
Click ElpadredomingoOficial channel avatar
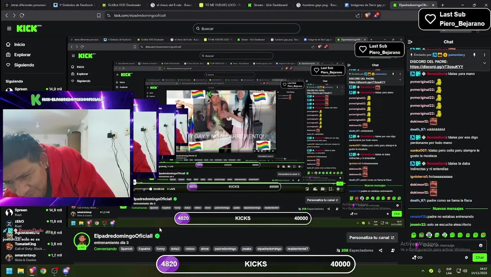(x=82, y=241)
